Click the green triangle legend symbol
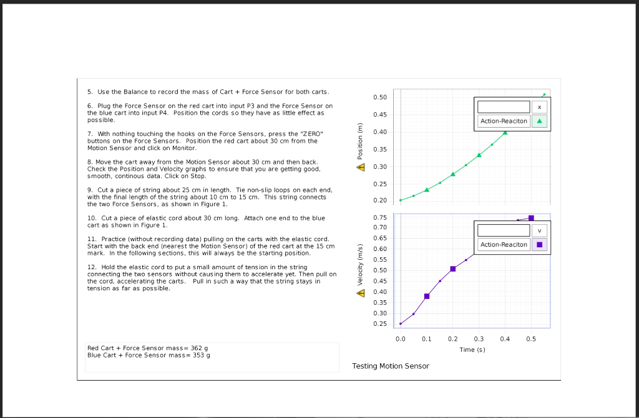Viewport: 639px width, 418px height. (x=540, y=121)
